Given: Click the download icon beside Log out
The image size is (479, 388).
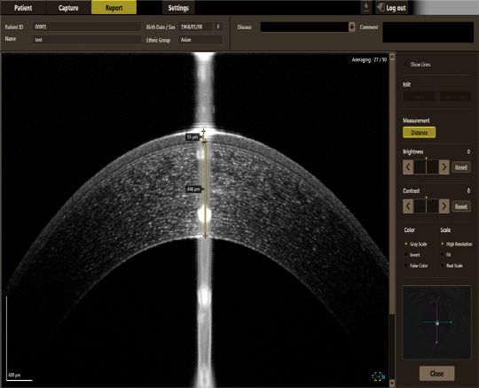Looking at the screenshot, I should 366,8.
